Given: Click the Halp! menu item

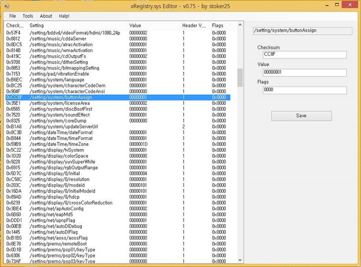Looking at the screenshot, I should (x=64, y=16).
